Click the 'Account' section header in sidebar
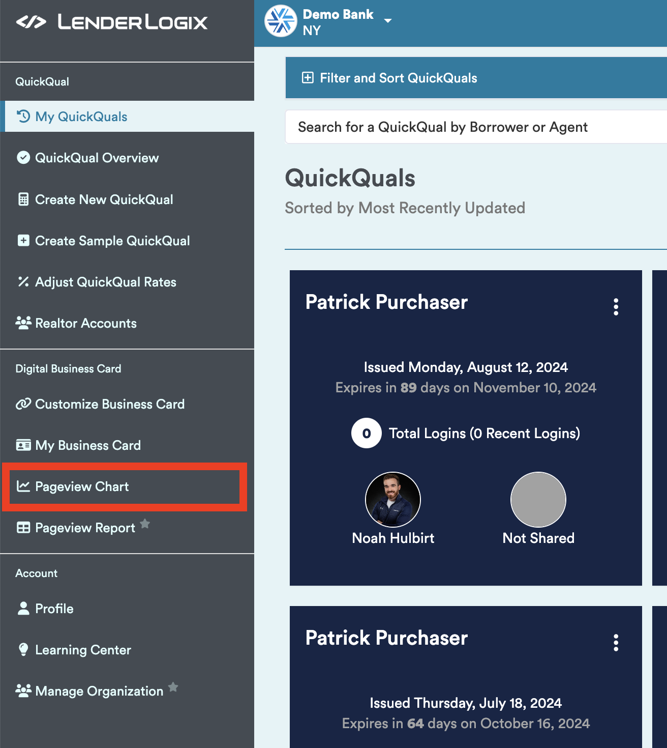The width and height of the screenshot is (667, 748). point(36,573)
